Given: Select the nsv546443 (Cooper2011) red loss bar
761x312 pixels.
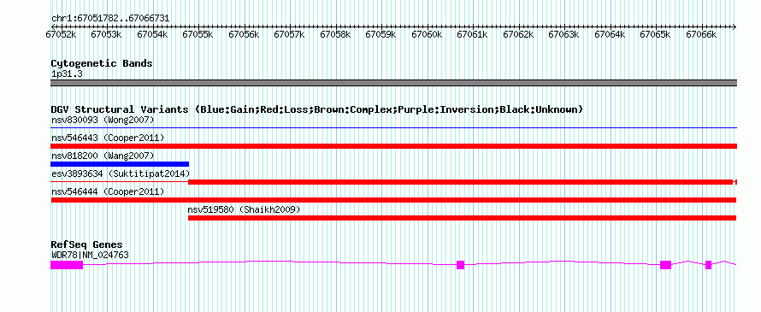Looking at the screenshot, I should pyautogui.click(x=393, y=146).
